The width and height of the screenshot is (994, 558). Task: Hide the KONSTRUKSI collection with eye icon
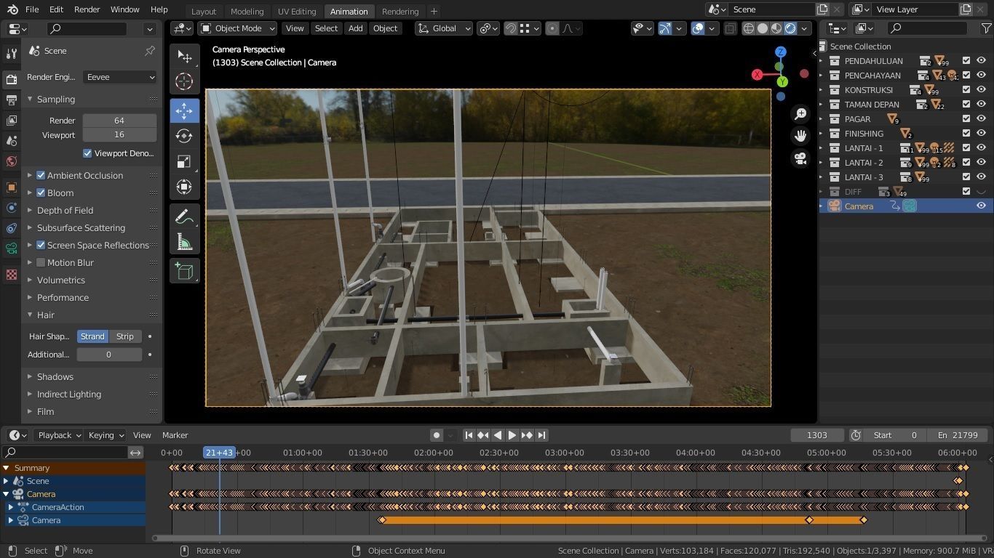coord(981,90)
